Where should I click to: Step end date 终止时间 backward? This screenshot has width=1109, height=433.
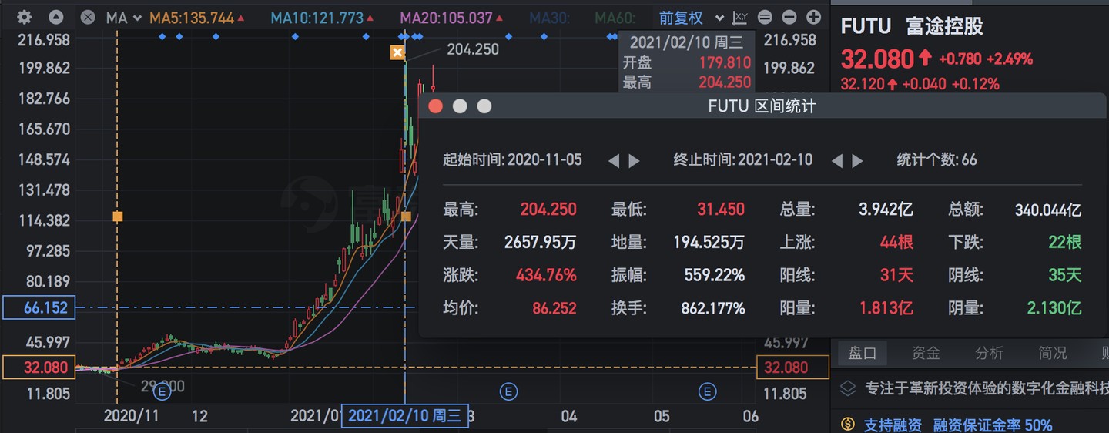click(837, 160)
